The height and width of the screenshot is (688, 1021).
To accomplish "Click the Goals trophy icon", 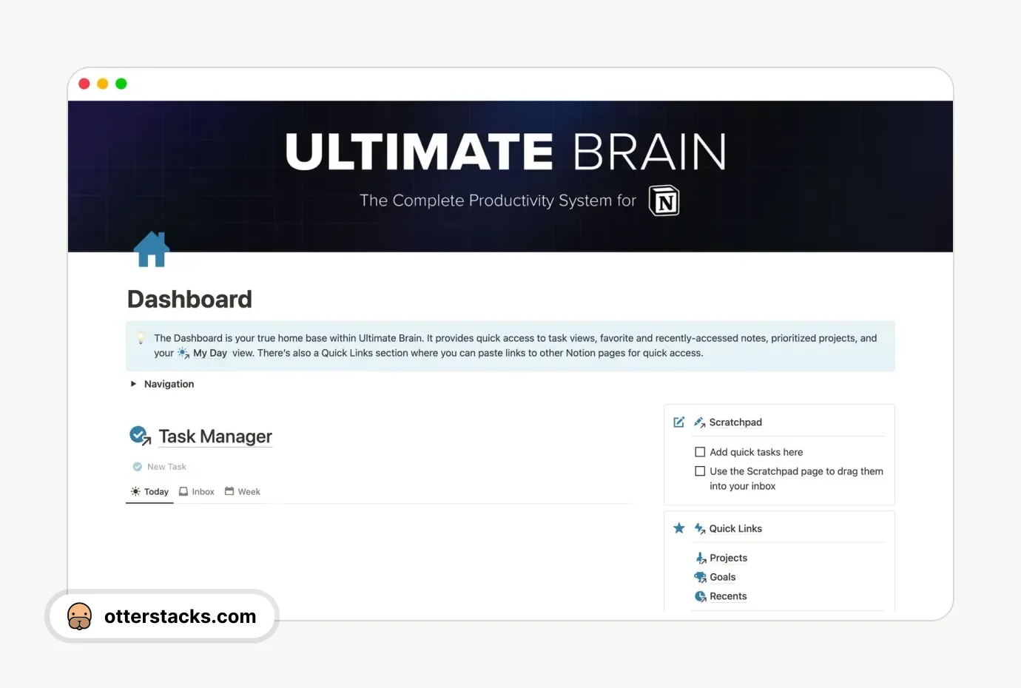I will pyautogui.click(x=701, y=577).
